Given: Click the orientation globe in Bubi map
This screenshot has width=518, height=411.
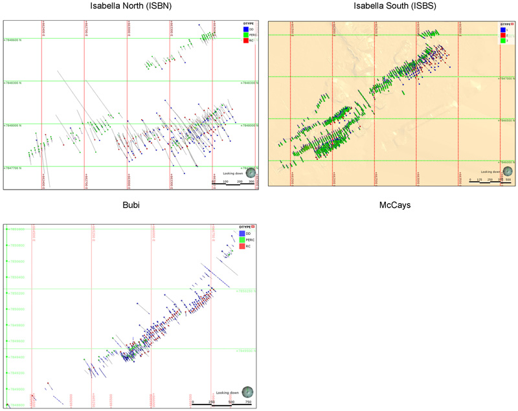Looking at the screenshot, I should 247,392.
